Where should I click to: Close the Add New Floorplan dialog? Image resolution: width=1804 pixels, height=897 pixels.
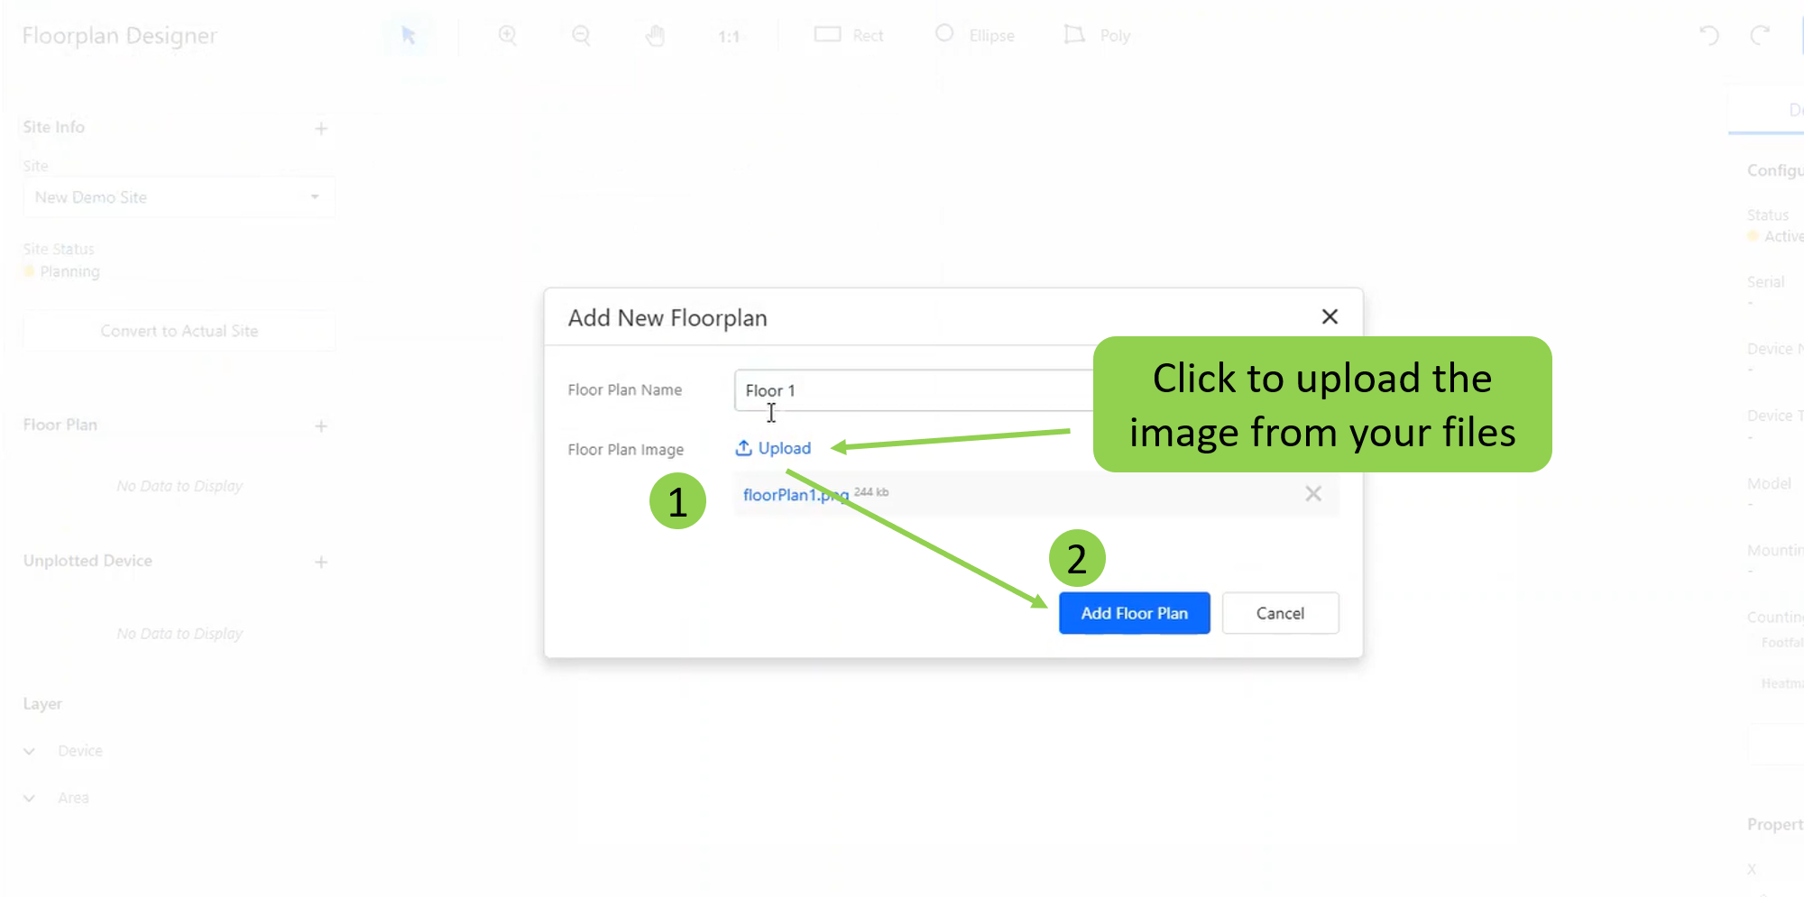pos(1330,316)
